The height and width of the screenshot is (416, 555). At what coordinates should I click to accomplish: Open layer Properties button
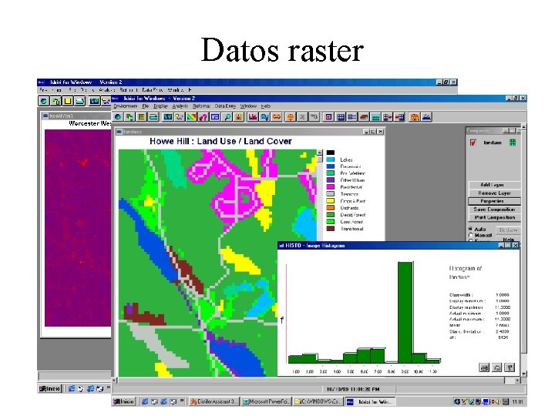[x=494, y=201]
